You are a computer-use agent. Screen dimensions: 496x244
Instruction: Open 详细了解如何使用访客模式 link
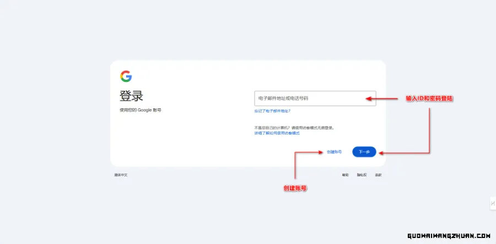(x=277, y=133)
